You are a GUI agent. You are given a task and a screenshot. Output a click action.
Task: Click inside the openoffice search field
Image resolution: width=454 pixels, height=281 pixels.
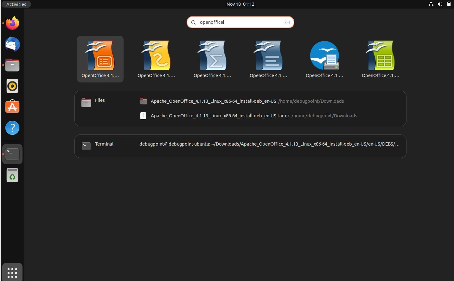click(x=240, y=22)
